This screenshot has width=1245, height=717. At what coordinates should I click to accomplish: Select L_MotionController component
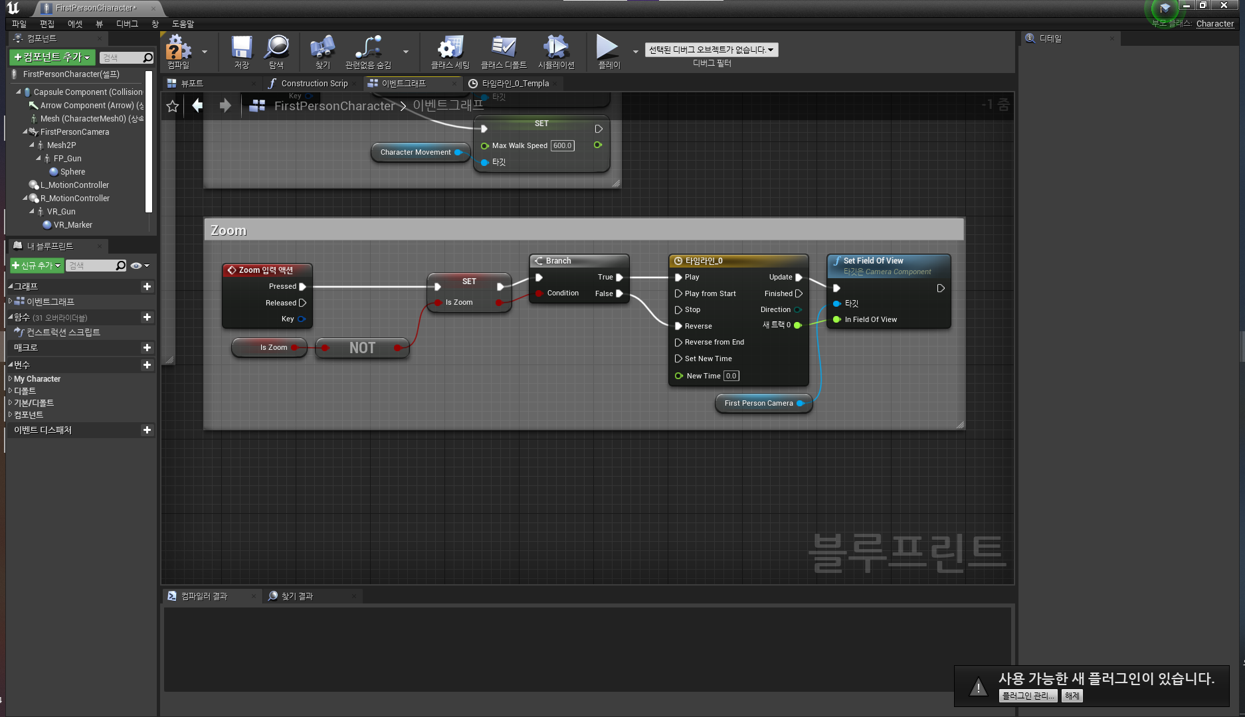click(69, 185)
